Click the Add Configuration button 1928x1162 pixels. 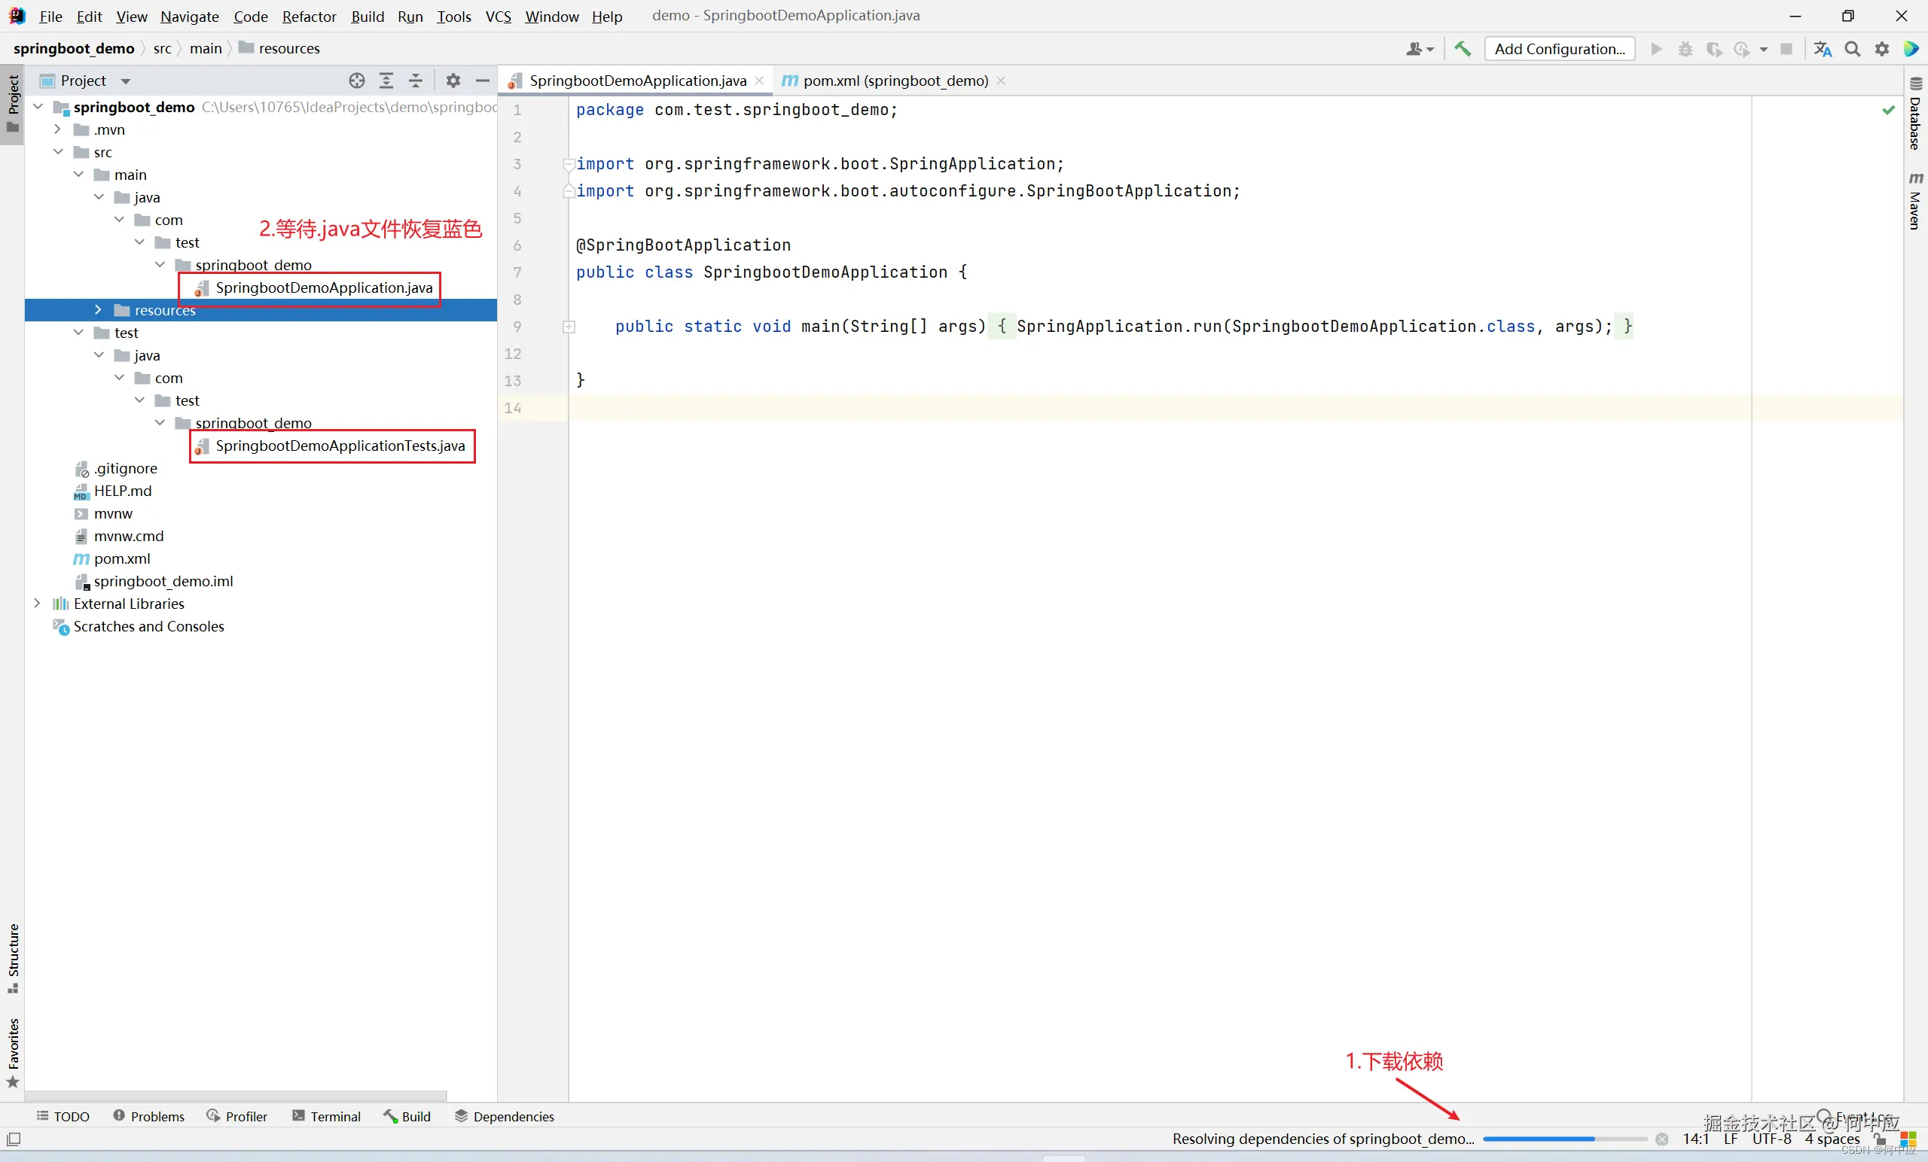click(1559, 48)
